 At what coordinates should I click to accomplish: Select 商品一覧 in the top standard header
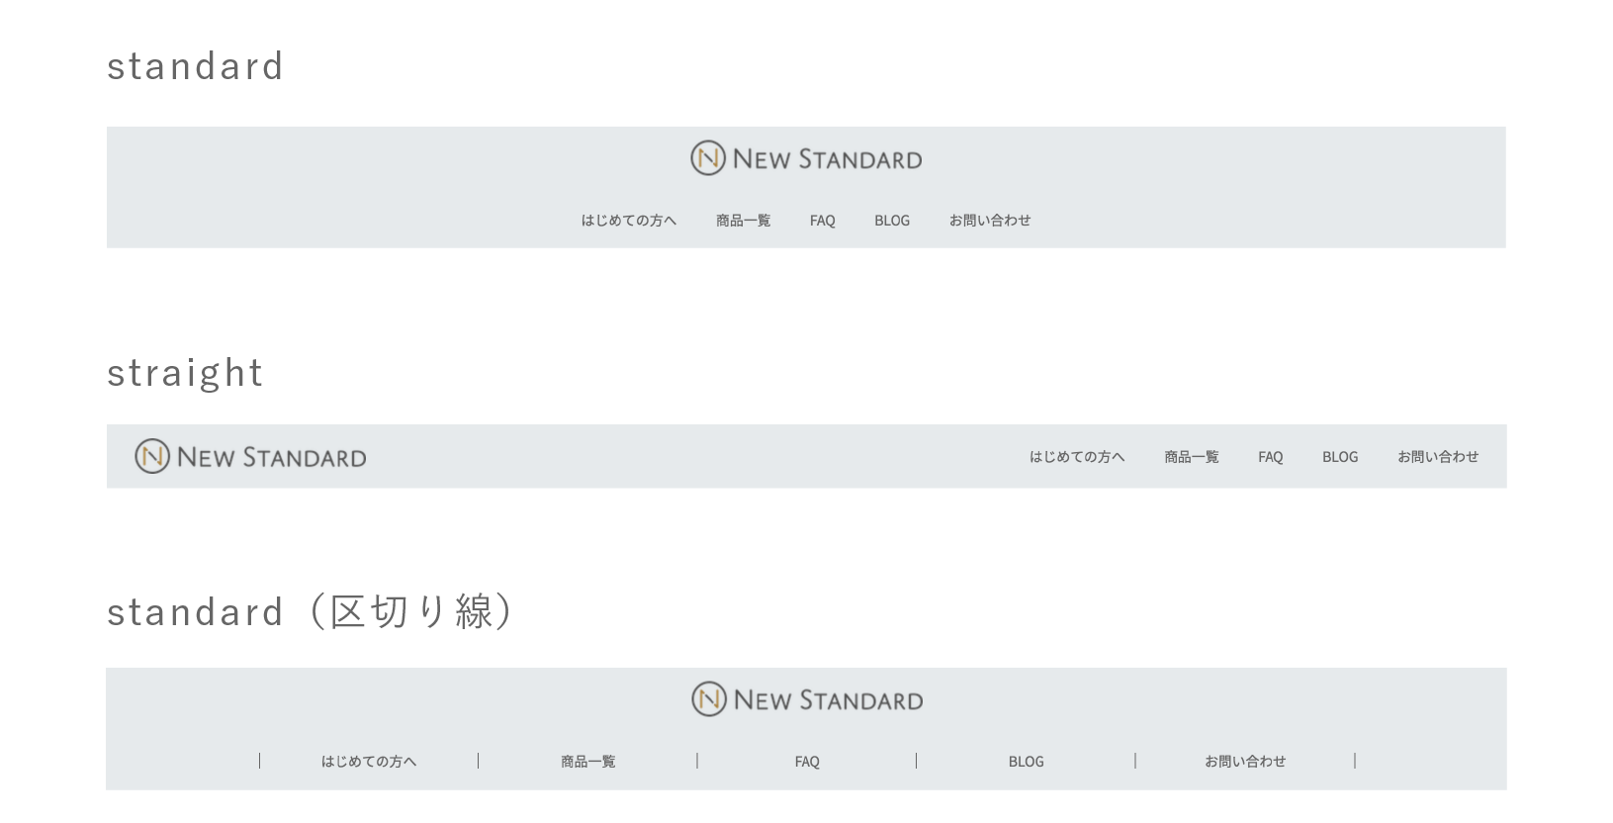(743, 221)
